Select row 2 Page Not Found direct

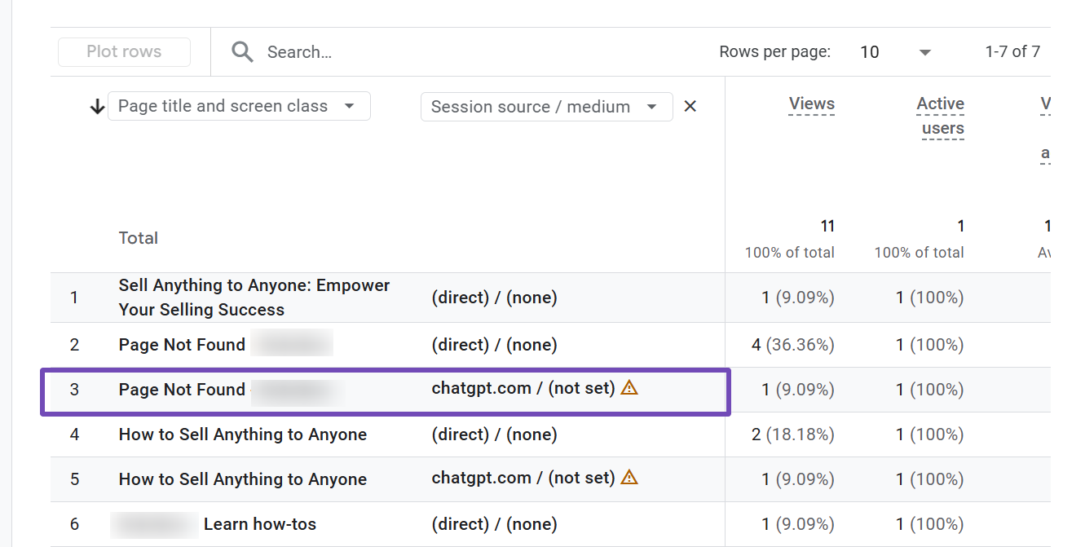tap(182, 345)
